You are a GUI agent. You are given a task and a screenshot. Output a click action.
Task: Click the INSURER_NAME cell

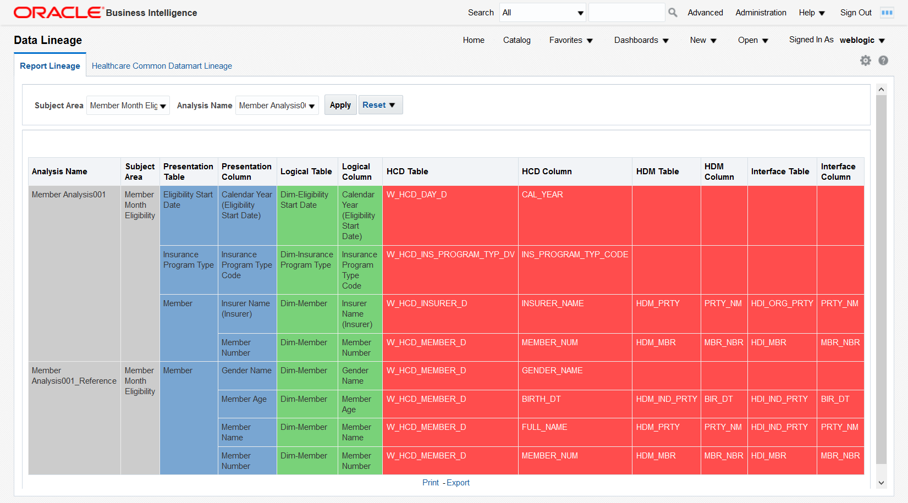point(575,314)
